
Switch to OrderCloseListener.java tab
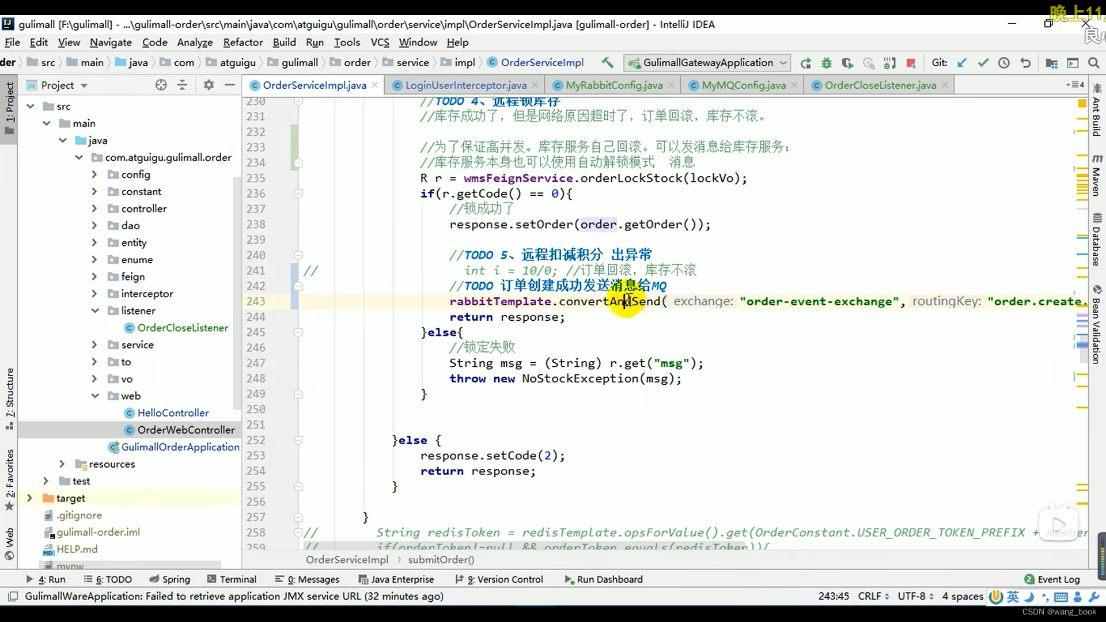click(x=880, y=85)
